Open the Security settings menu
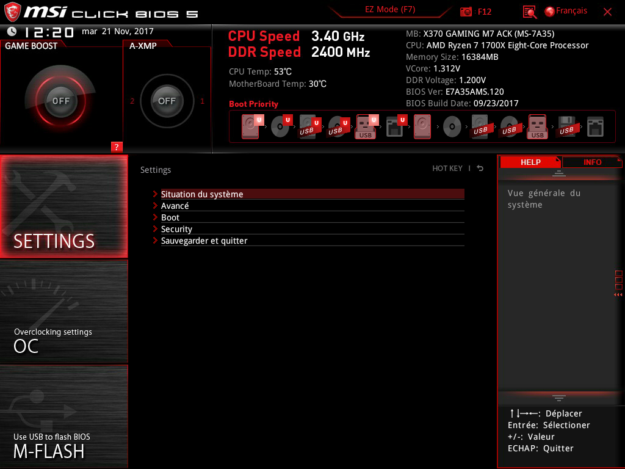Viewport: 625px width, 469px height. (312, 229)
